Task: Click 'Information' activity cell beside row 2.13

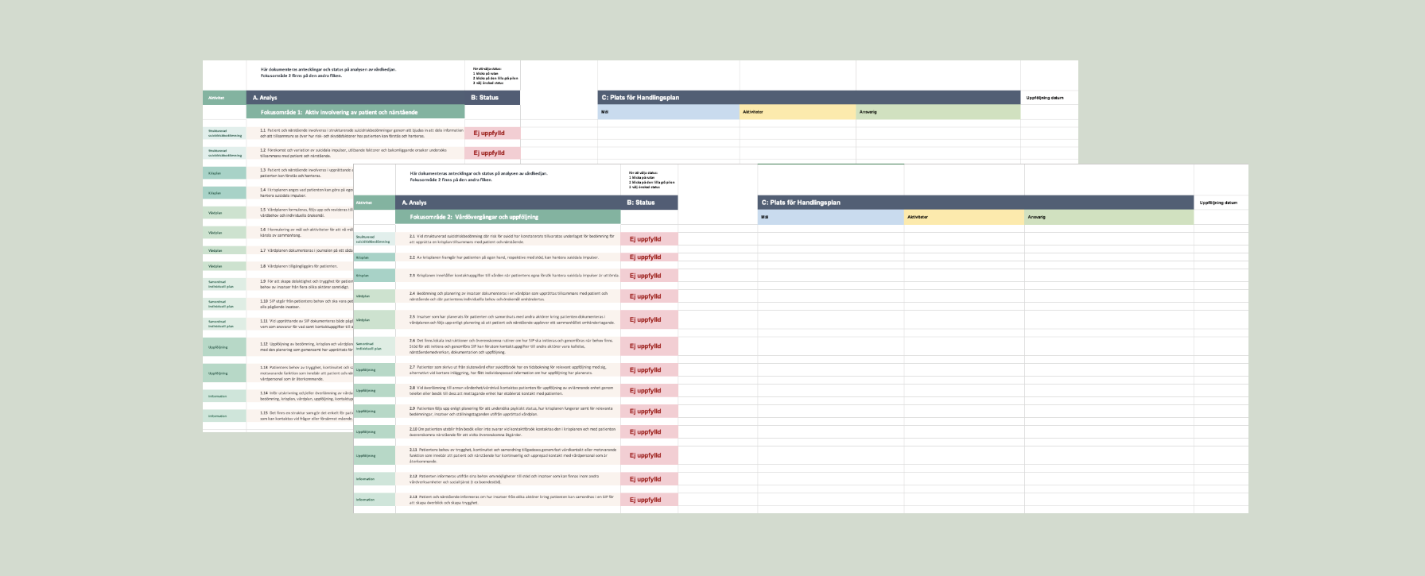Action: [x=375, y=500]
